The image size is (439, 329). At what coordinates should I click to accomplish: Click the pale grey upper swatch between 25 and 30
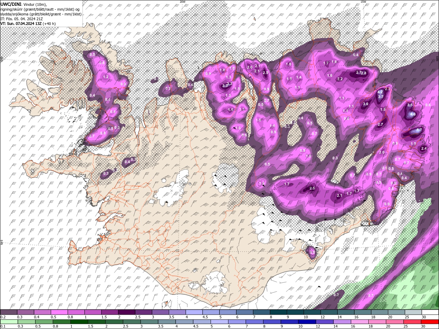tap(413, 312)
